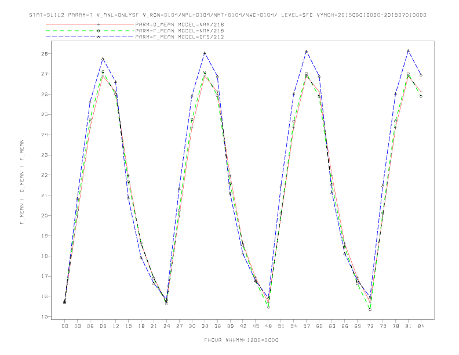Click green NAM circle minimum at hour 72
Screen dimensions: 459x355
click(370, 309)
